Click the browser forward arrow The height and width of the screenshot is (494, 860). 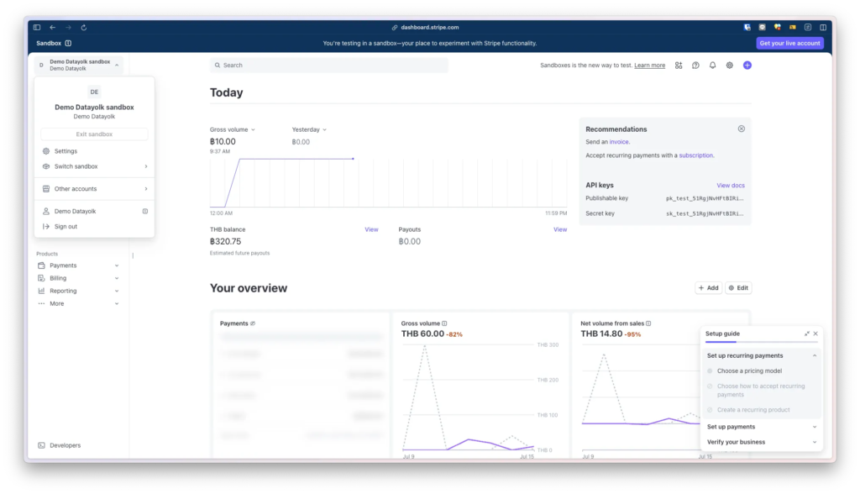pos(69,27)
